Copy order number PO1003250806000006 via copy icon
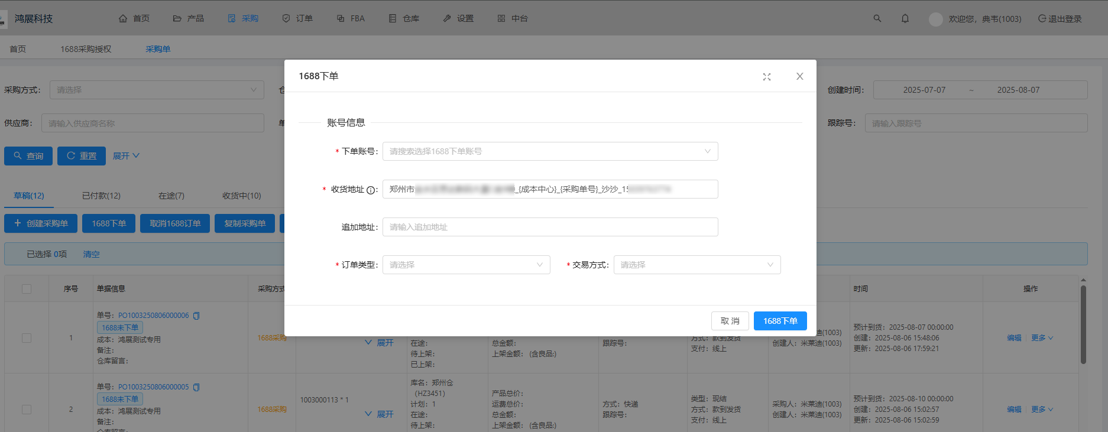 tap(197, 316)
